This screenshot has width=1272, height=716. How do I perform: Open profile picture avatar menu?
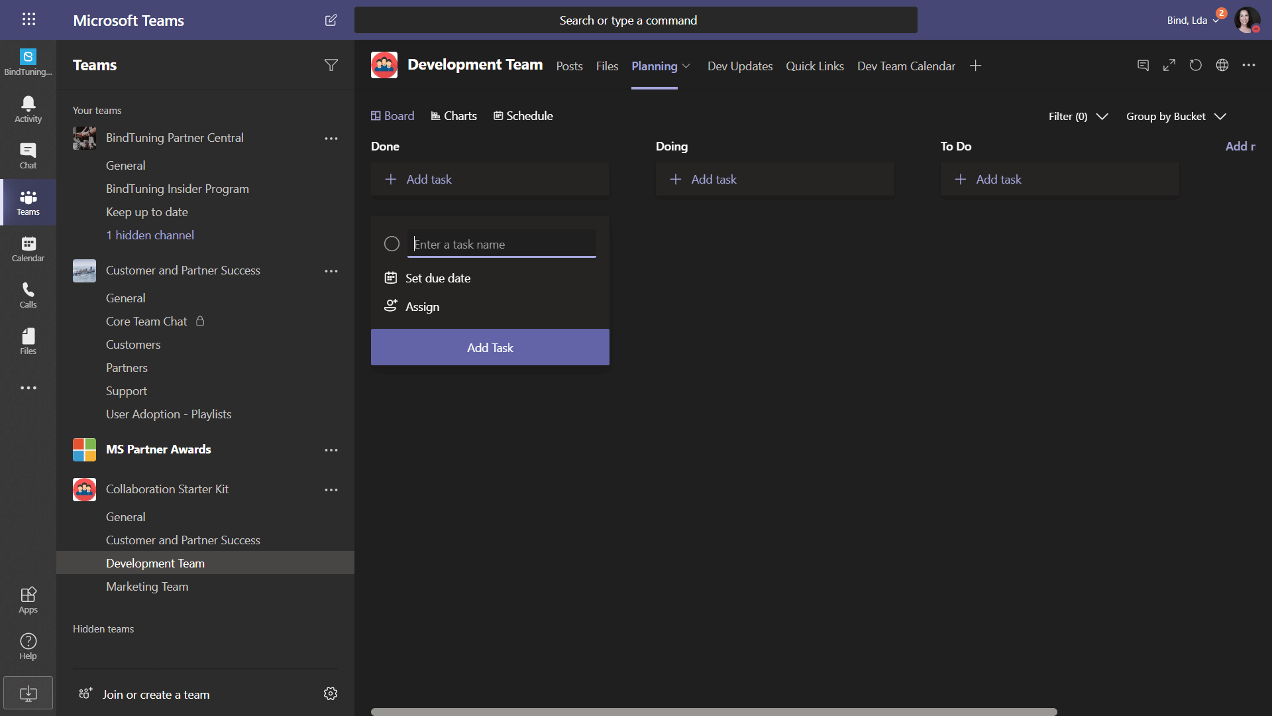1247,20
